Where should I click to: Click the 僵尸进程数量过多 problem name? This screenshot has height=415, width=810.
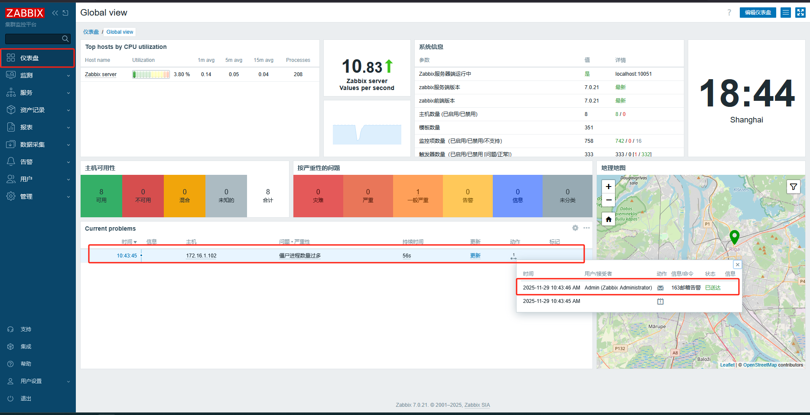(x=300, y=256)
